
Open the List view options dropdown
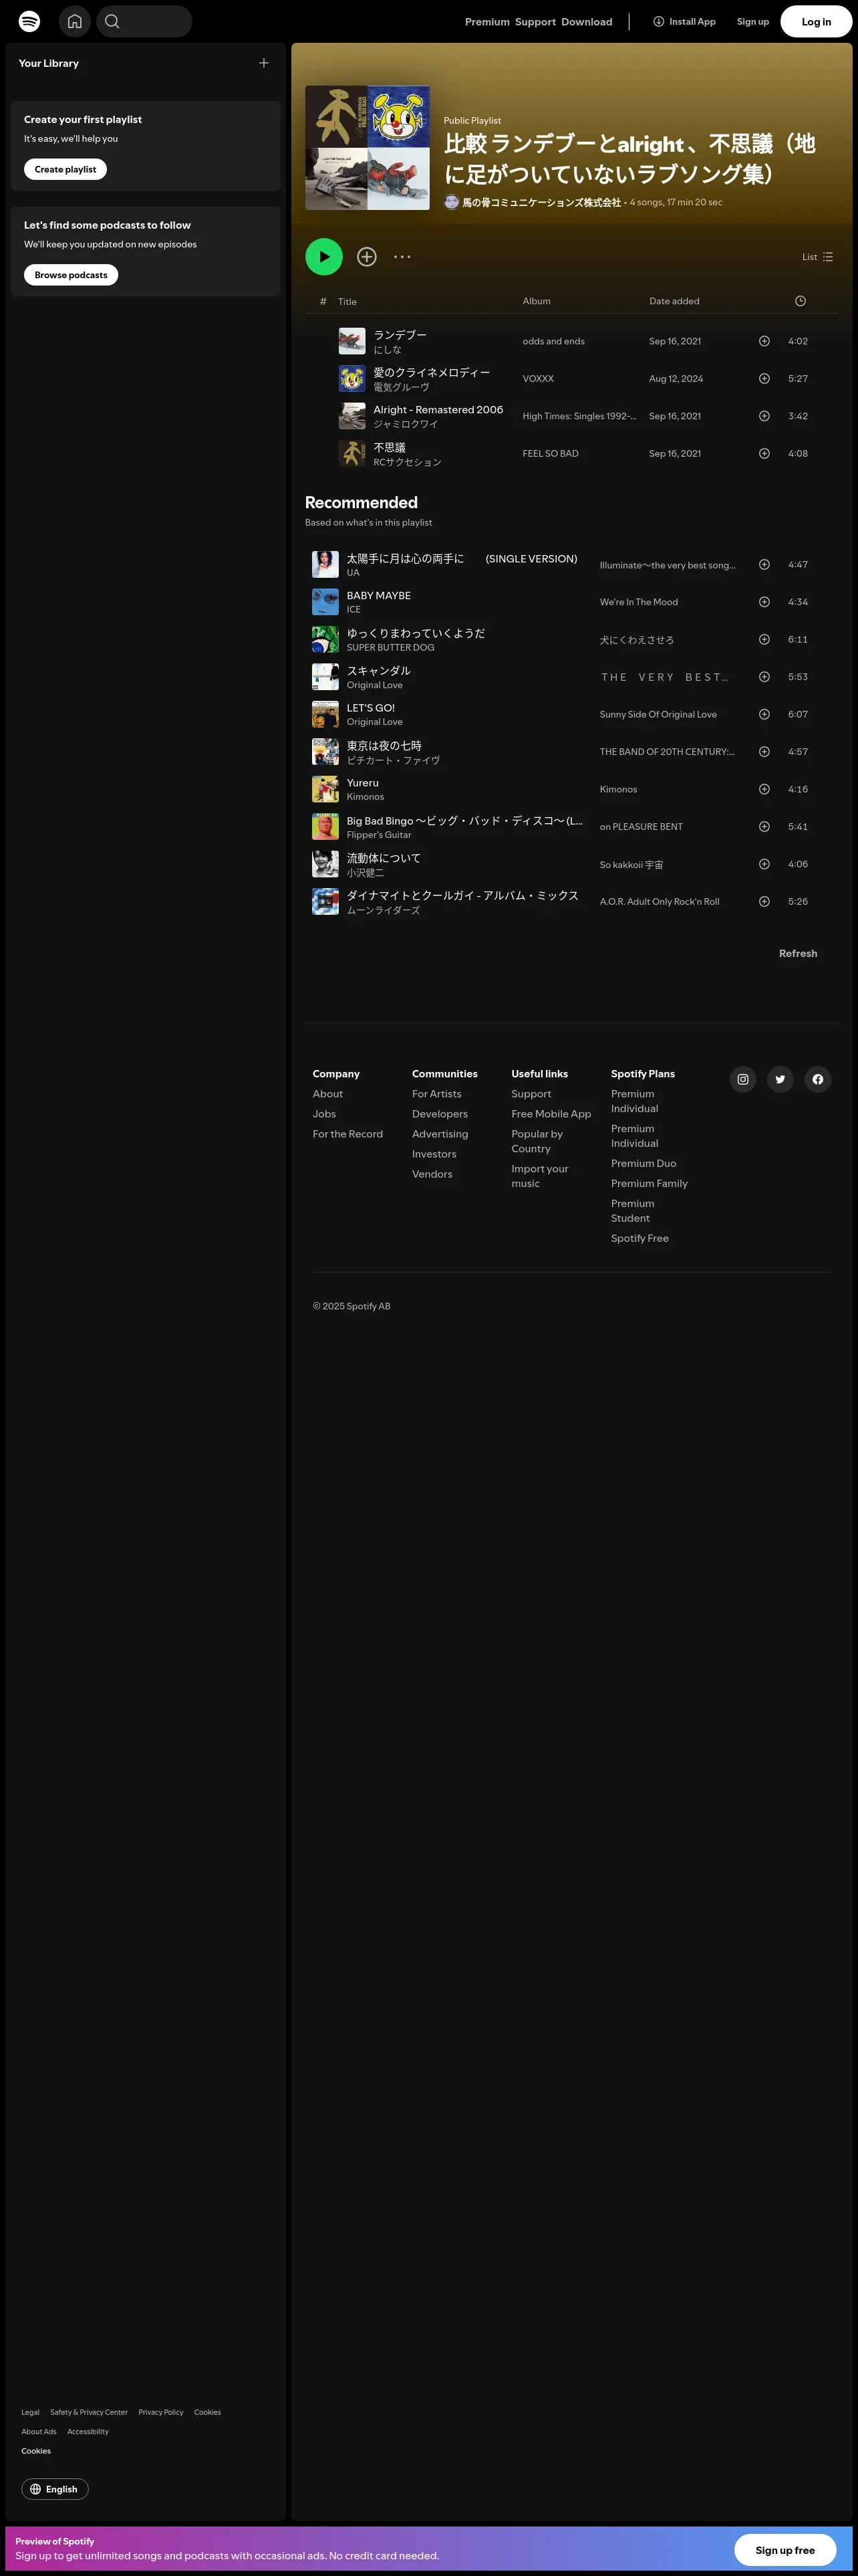[x=817, y=257]
